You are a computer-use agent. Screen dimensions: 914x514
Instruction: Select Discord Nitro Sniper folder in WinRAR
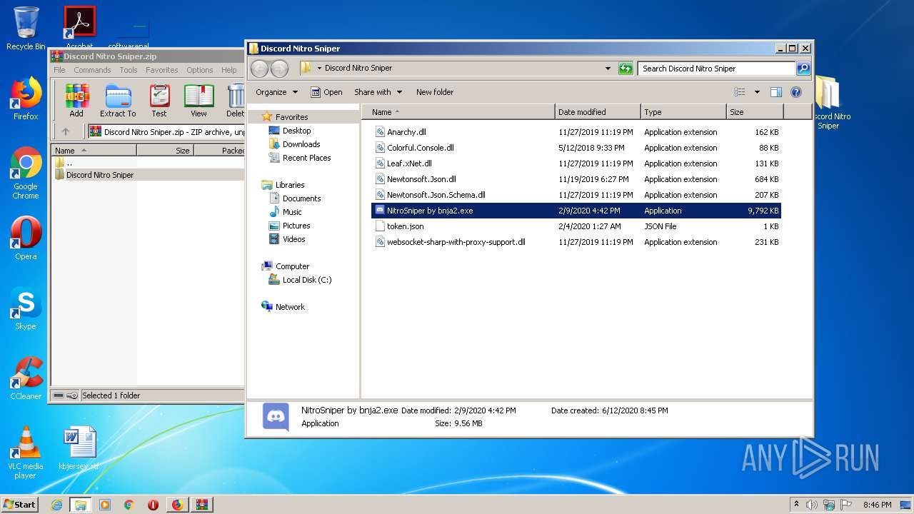(100, 175)
